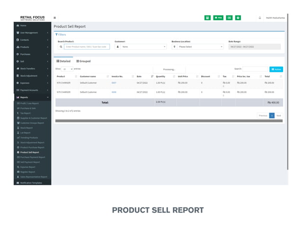The height and width of the screenshot is (233, 302).
Task: Expand Expenses sidebar menu
Action: (32, 83)
